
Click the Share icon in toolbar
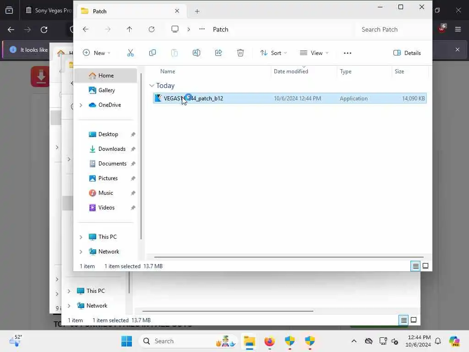click(218, 53)
